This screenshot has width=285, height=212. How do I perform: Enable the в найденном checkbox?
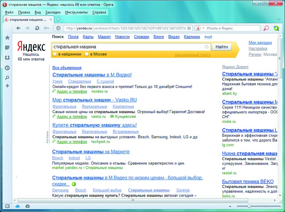click(55, 54)
